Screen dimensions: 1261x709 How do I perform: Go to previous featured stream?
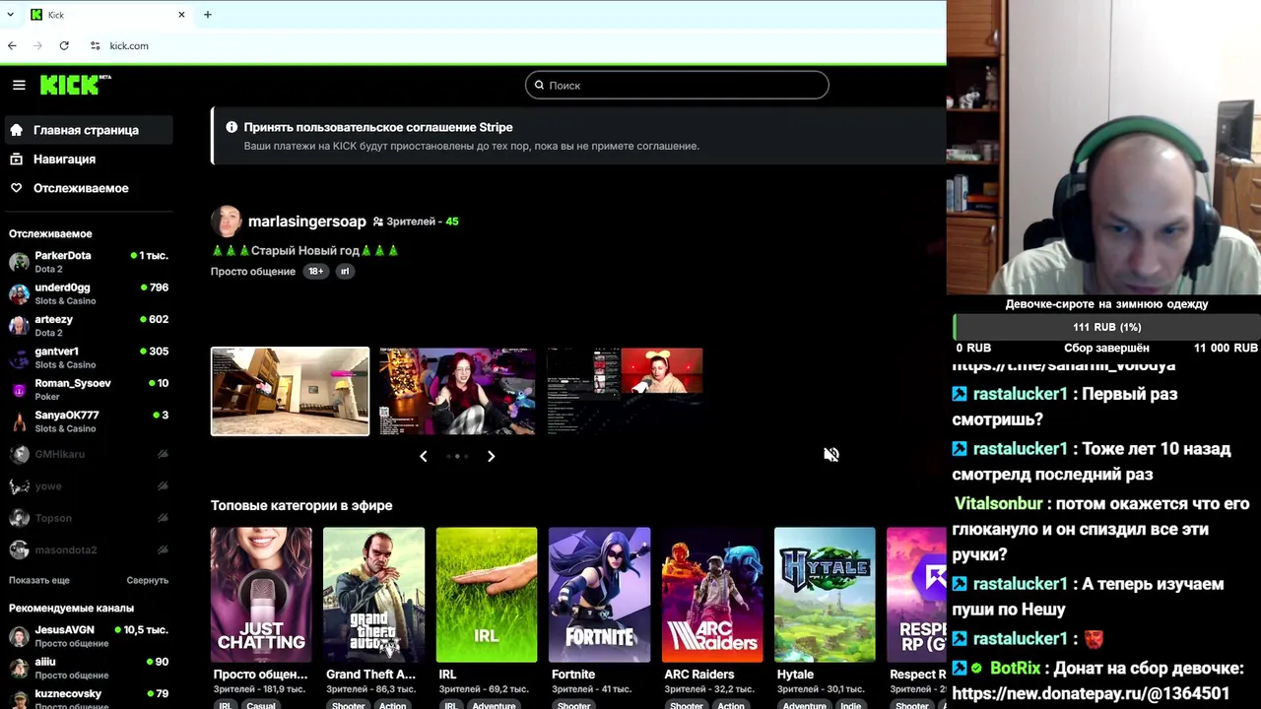(x=424, y=456)
